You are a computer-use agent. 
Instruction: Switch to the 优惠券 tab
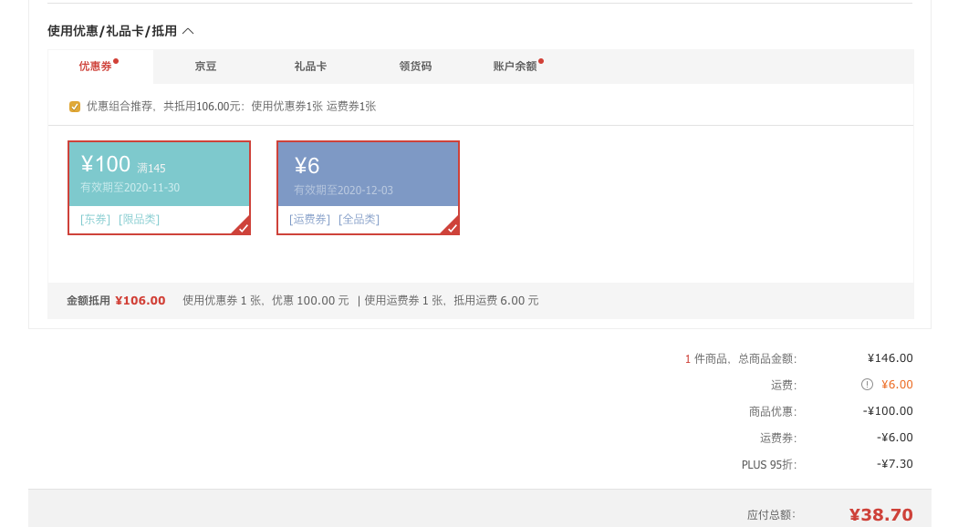pyautogui.click(x=100, y=67)
